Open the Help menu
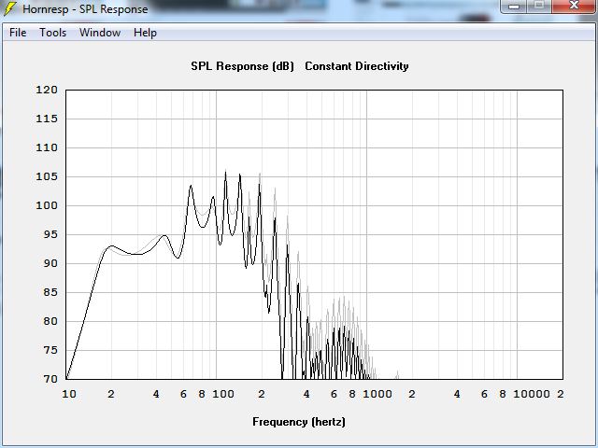The height and width of the screenshot is (448, 598). [x=145, y=33]
